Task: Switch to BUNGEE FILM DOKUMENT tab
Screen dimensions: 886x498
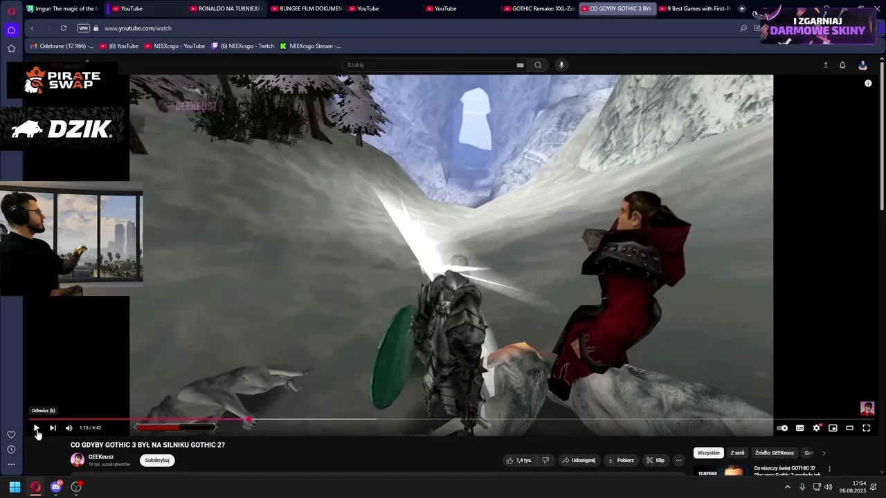Action: (307, 9)
